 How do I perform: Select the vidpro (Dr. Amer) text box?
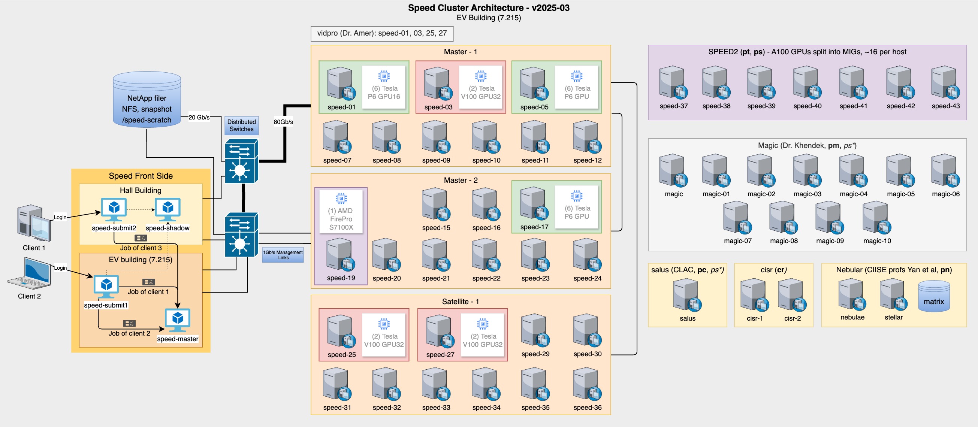coord(382,33)
